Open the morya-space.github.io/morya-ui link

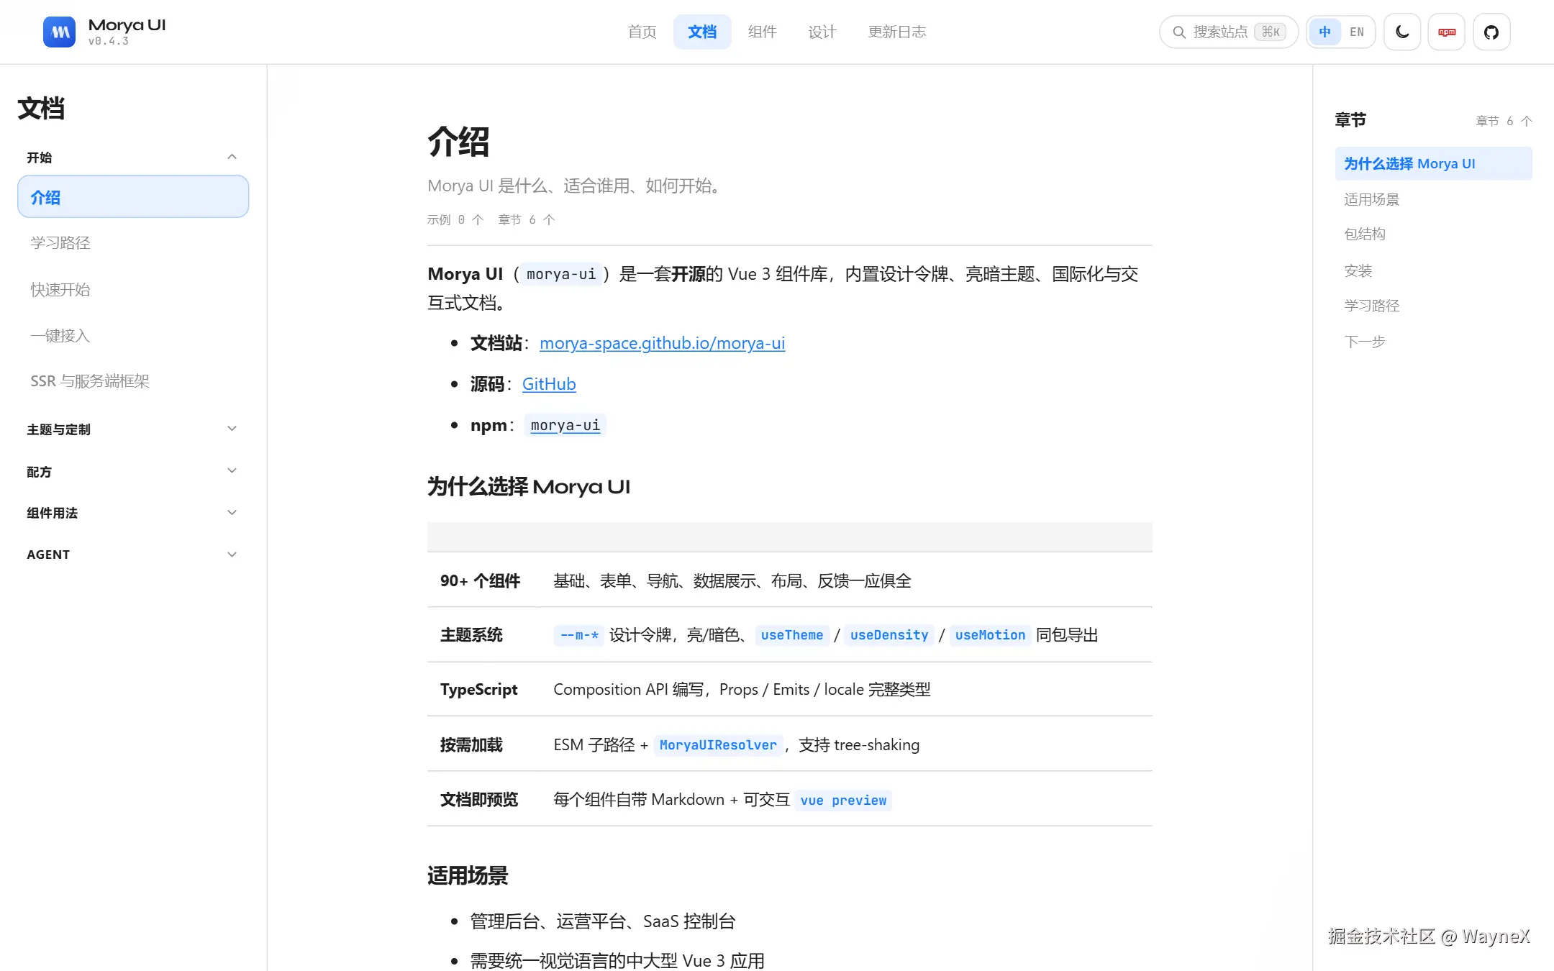[x=662, y=343]
